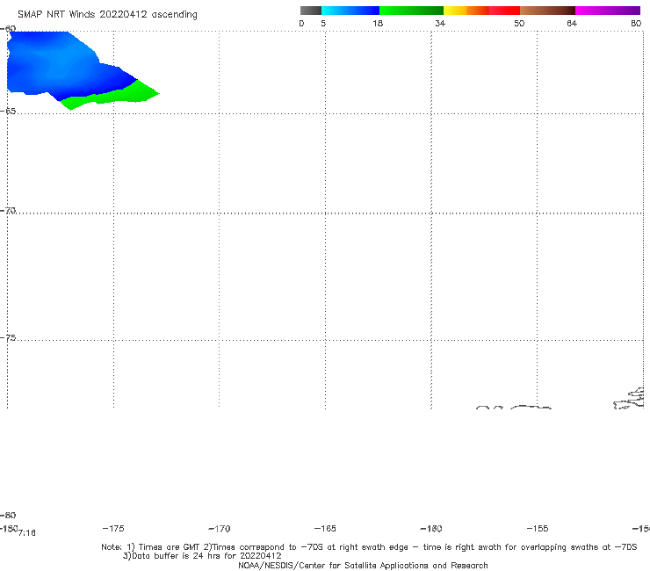
Task: Click the green wind swath region on the map
Action: pos(112,97)
